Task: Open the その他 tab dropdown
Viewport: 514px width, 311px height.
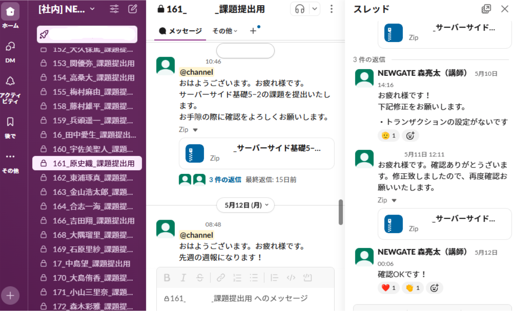Action: point(225,31)
